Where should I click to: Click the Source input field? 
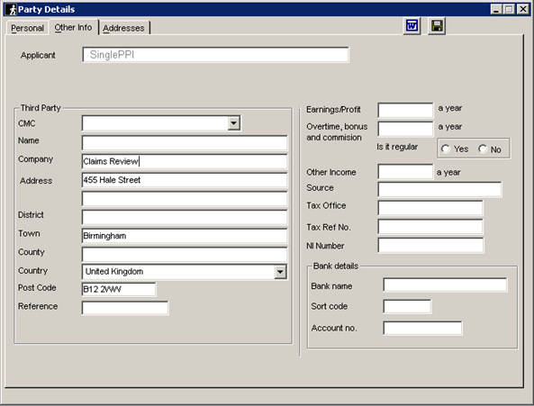(439, 189)
